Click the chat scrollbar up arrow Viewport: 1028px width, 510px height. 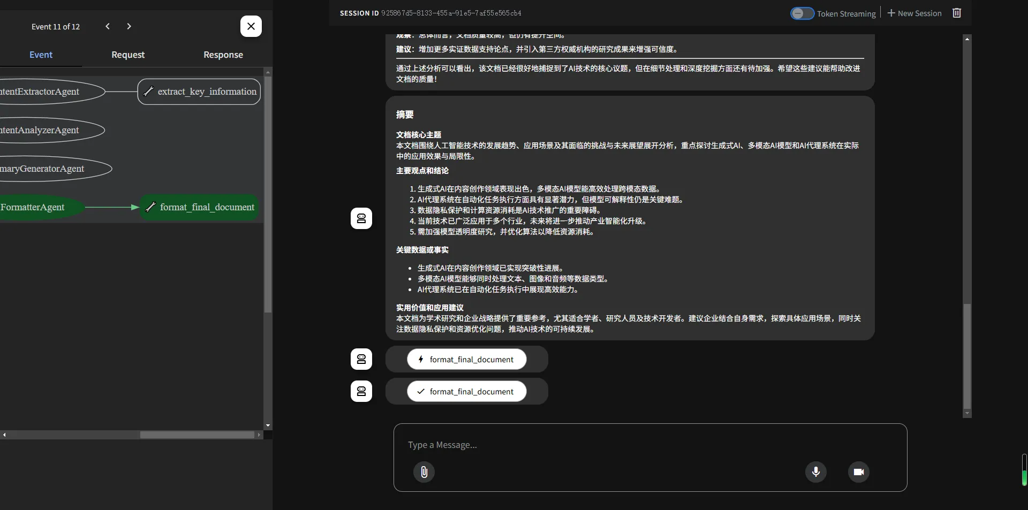[967, 39]
